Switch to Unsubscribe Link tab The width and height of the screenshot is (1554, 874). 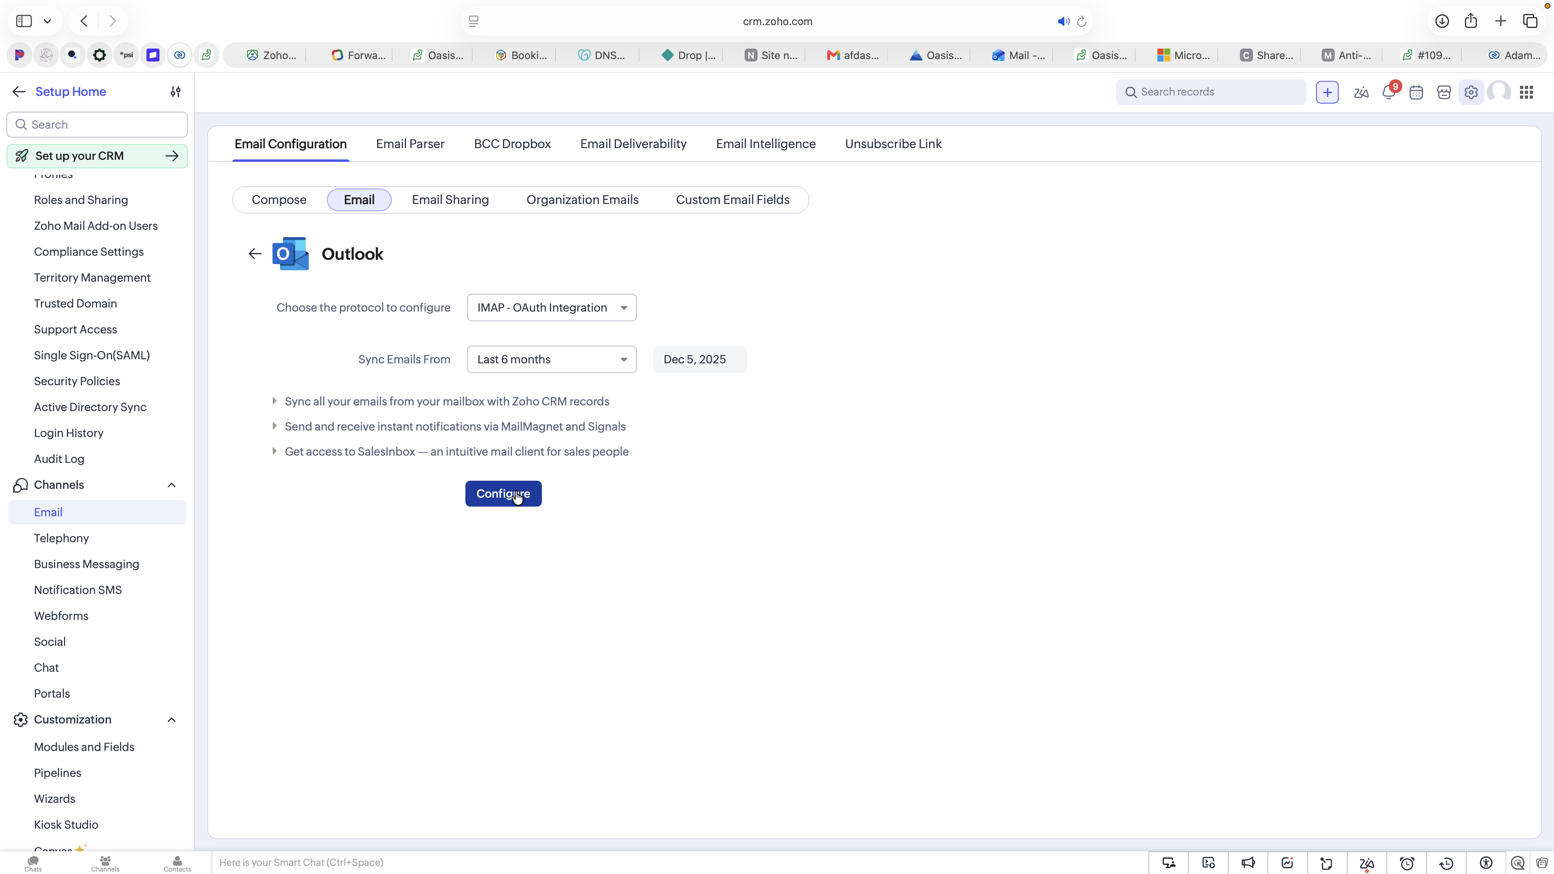[x=894, y=144]
